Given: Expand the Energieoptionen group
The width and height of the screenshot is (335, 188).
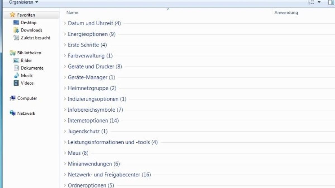Looking at the screenshot, I should [65, 34].
